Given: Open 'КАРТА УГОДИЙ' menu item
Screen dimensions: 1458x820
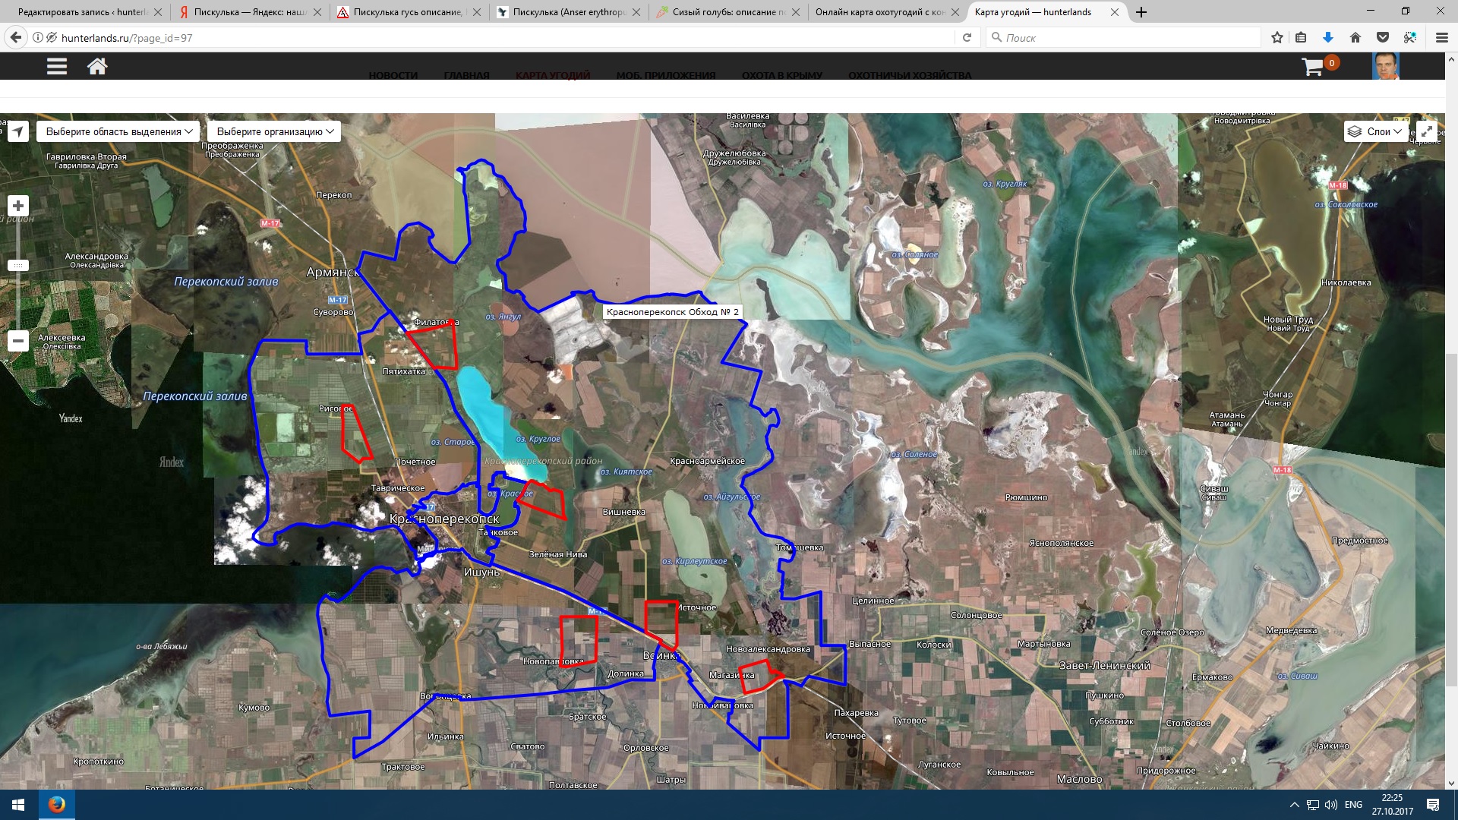Looking at the screenshot, I should click(x=552, y=75).
